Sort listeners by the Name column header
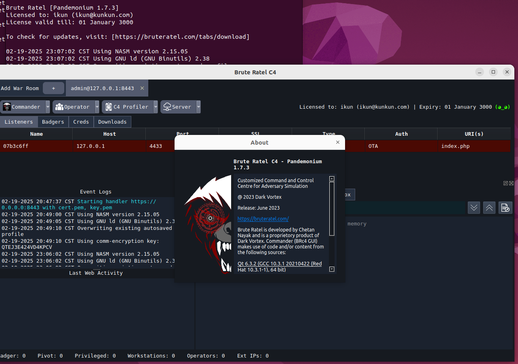Viewport: 518px width, 364px height. click(36, 134)
